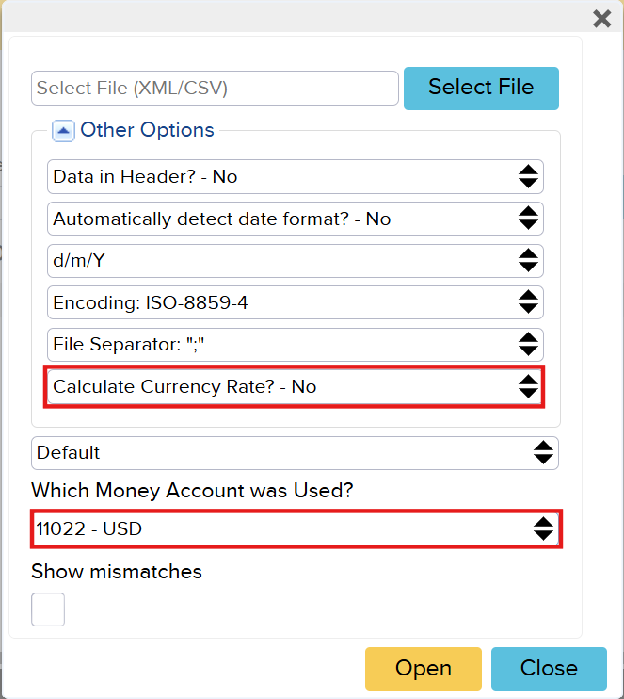This screenshot has width=624, height=699.
Task: Click the blue Close button
Action: coord(549,669)
